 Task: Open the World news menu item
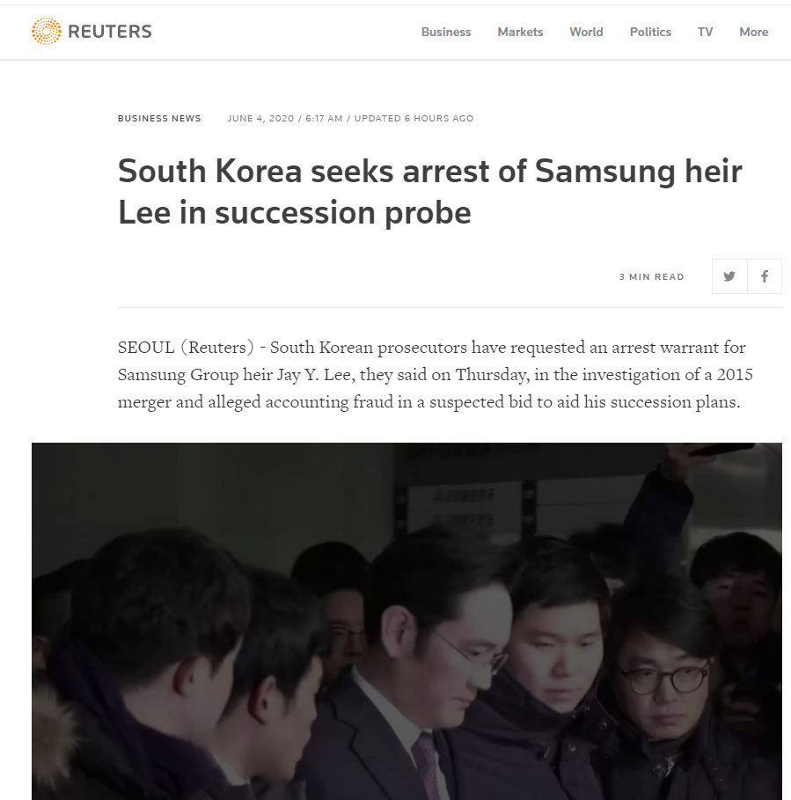pyautogui.click(x=586, y=32)
